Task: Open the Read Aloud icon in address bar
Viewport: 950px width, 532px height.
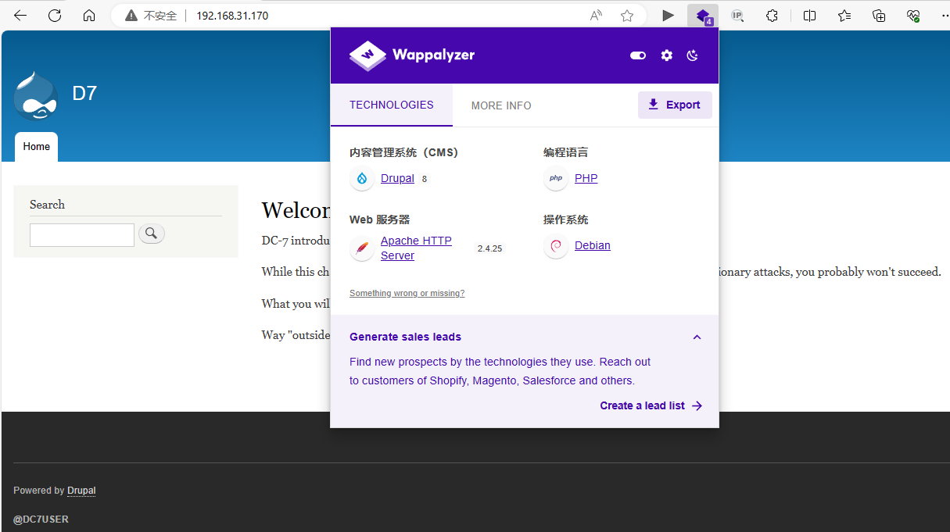Action: [x=597, y=16]
